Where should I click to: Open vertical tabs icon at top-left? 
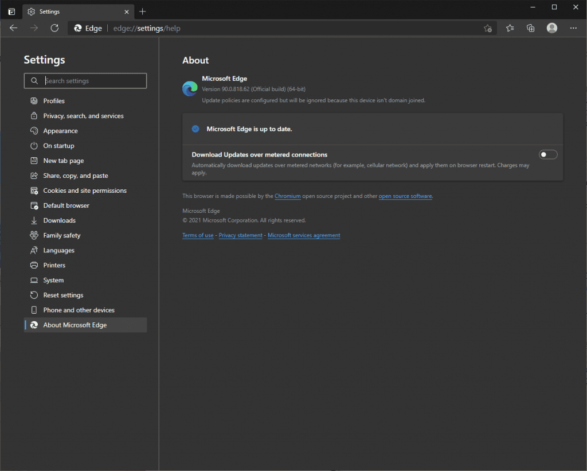pyautogui.click(x=11, y=11)
